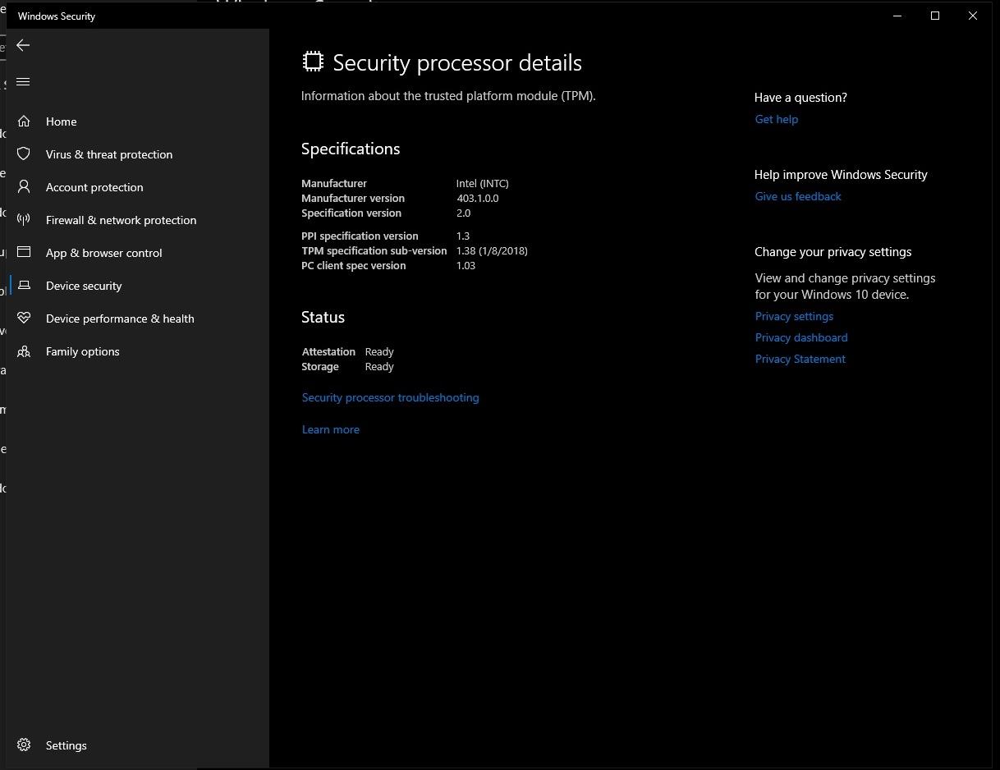Click Give us feedback link

coord(797,196)
